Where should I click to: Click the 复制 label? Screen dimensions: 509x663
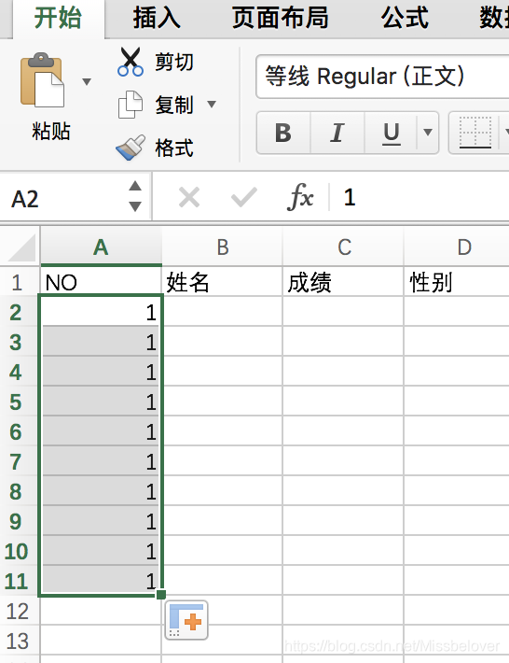[x=174, y=105]
